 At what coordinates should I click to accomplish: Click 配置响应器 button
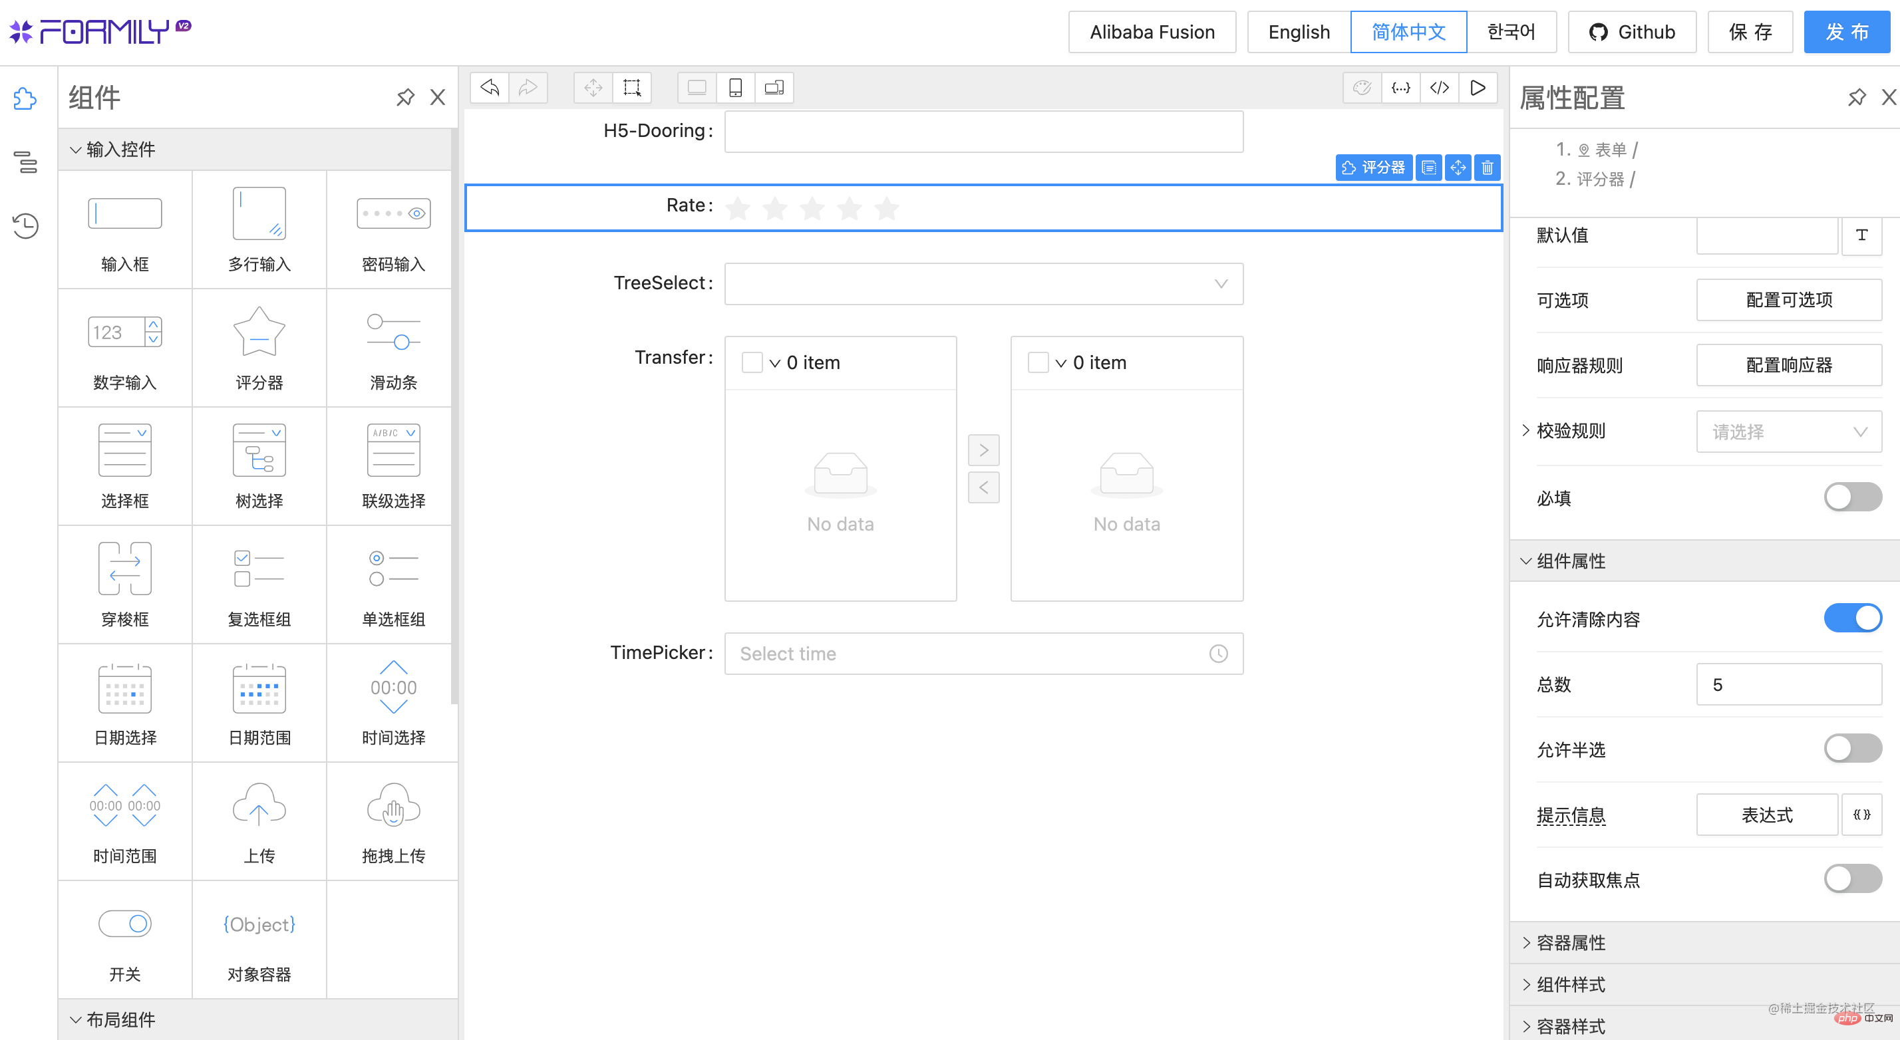point(1789,366)
